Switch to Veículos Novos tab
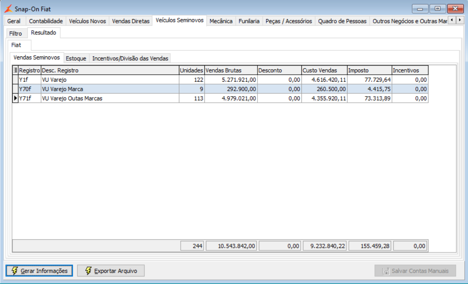 click(88, 21)
